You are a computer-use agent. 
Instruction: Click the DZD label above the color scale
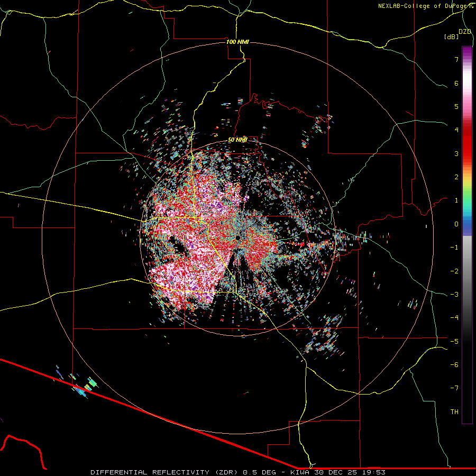[x=465, y=32]
